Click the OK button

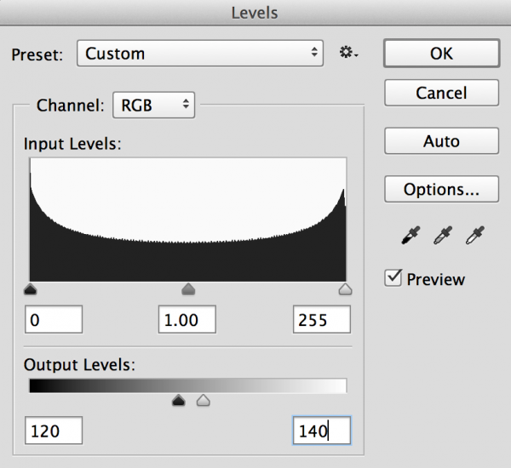click(x=440, y=53)
